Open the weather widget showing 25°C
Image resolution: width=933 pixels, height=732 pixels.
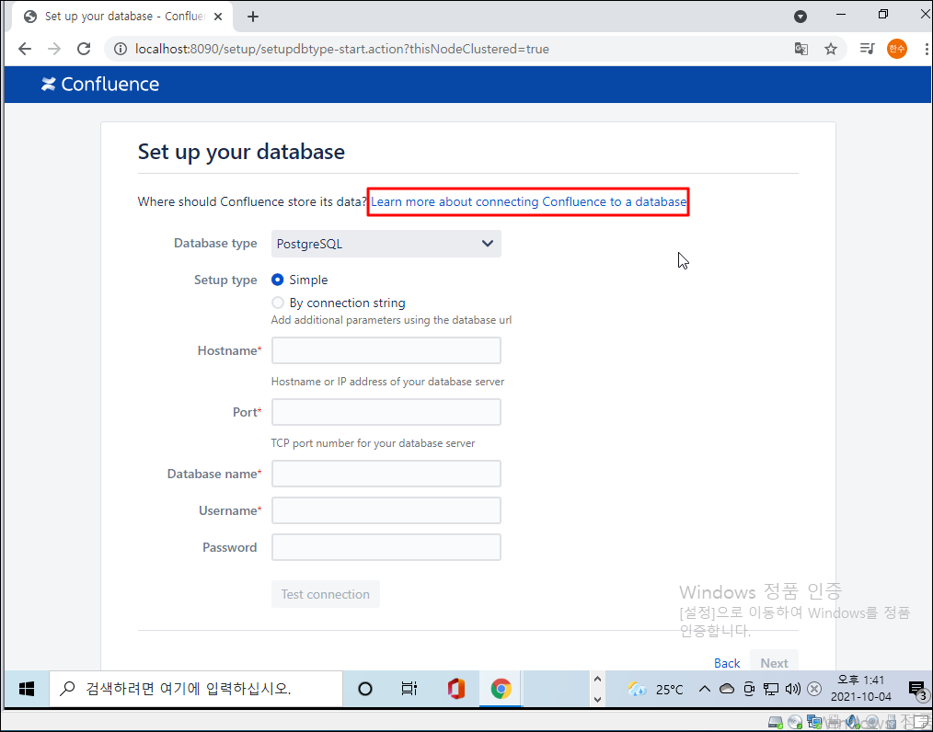(656, 689)
